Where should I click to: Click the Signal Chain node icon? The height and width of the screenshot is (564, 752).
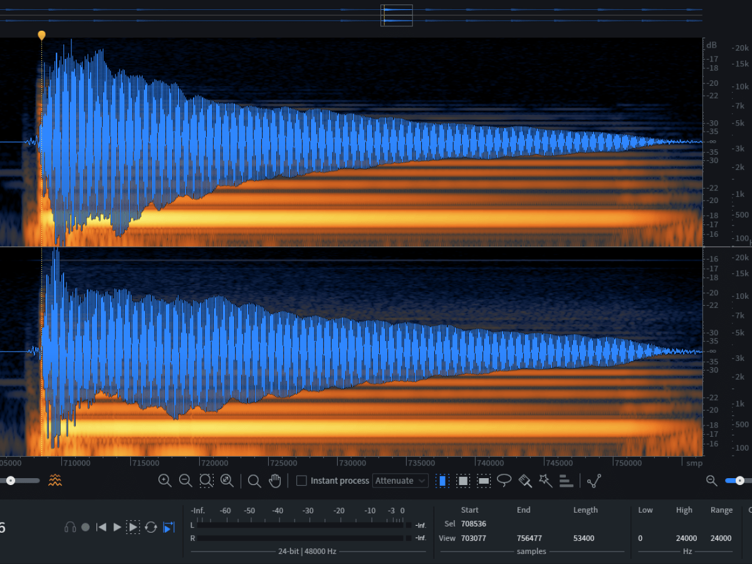[x=593, y=481]
